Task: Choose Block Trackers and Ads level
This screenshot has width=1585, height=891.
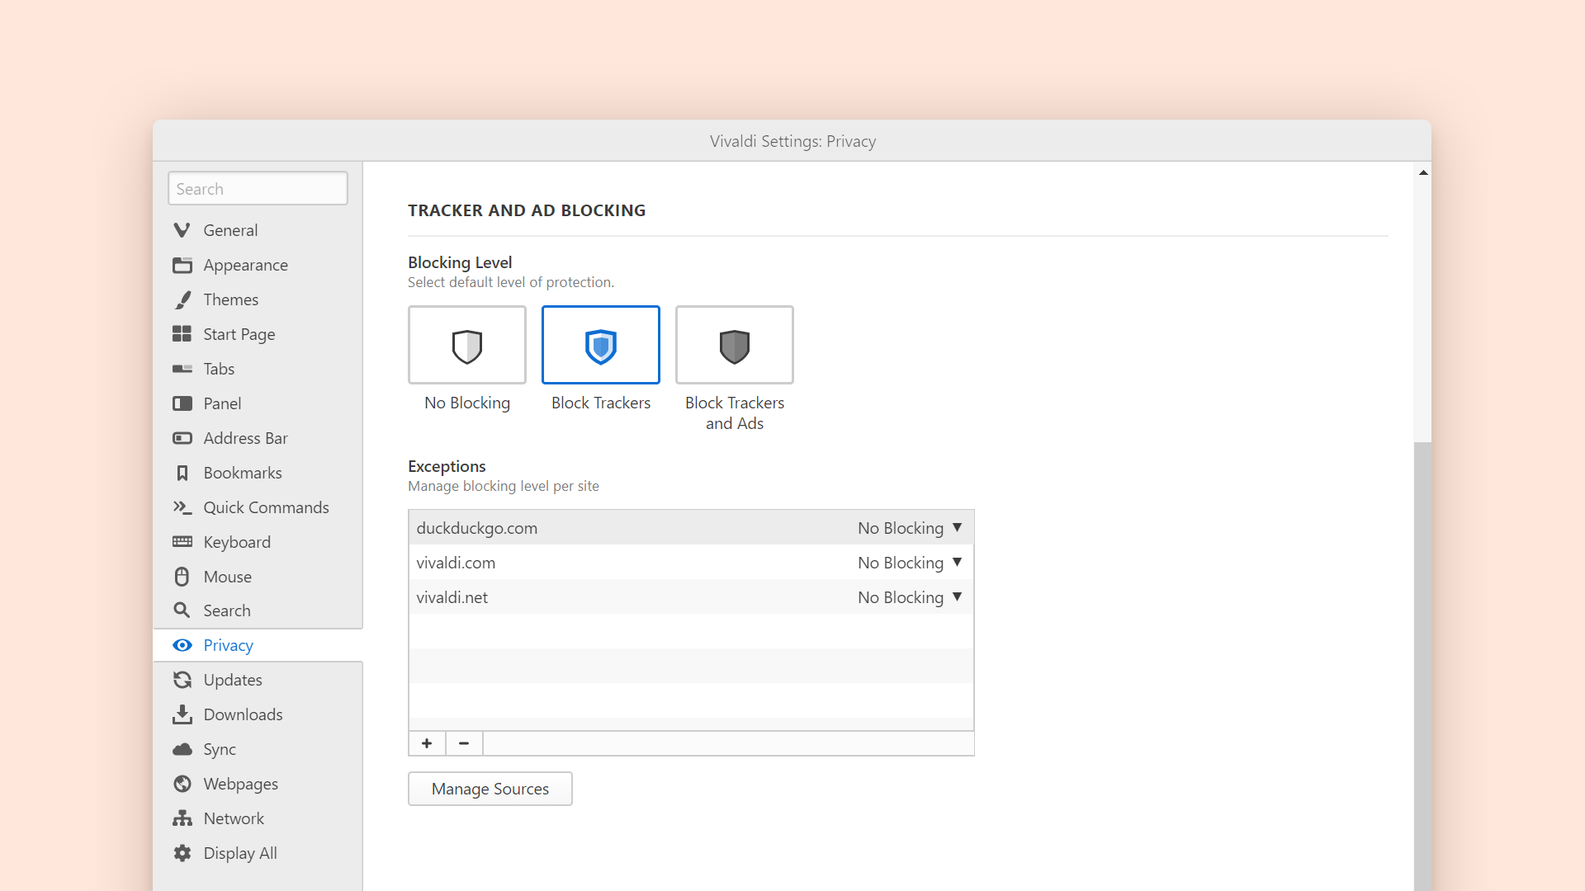Action: [734, 345]
